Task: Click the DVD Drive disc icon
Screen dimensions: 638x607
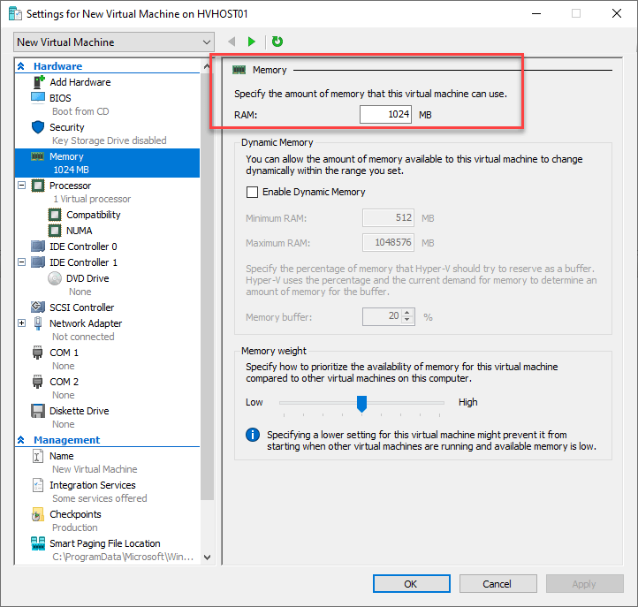Action: pos(55,278)
